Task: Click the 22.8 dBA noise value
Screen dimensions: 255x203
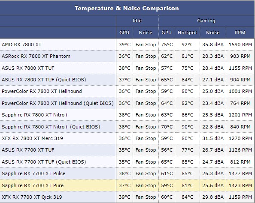Action: 213,127
